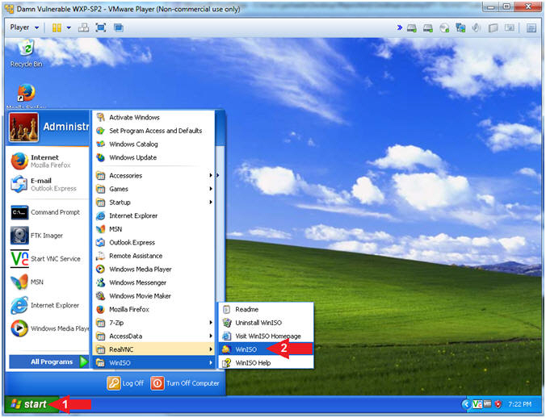The height and width of the screenshot is (418, 546).
Task: Open MSN from All Programs list
Action: coord(153,229)
